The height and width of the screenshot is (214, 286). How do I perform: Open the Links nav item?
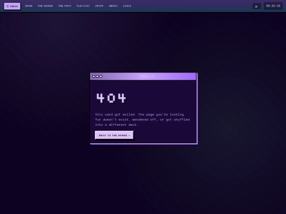point(127,6)
